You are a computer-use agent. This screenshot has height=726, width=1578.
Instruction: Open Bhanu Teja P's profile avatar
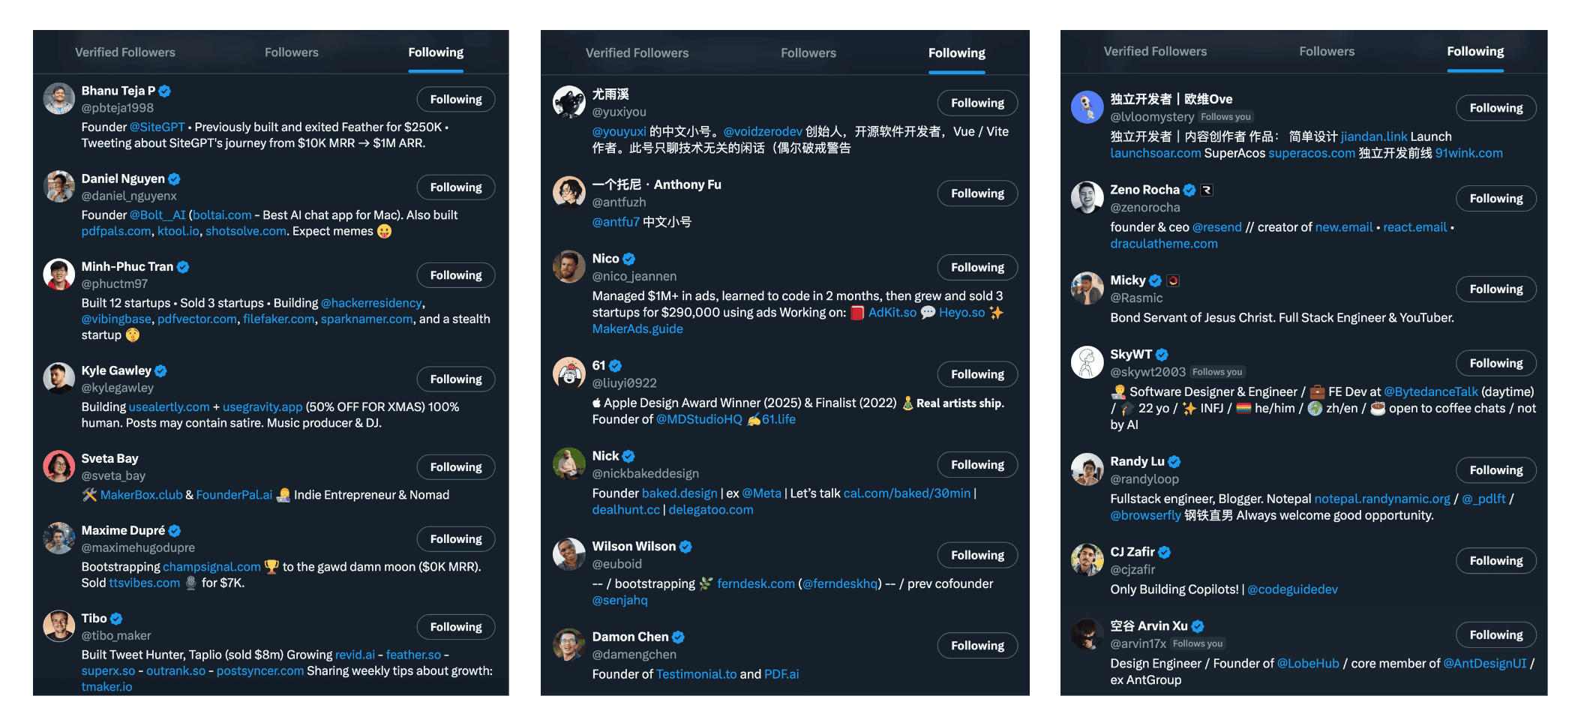click(58, 99)
